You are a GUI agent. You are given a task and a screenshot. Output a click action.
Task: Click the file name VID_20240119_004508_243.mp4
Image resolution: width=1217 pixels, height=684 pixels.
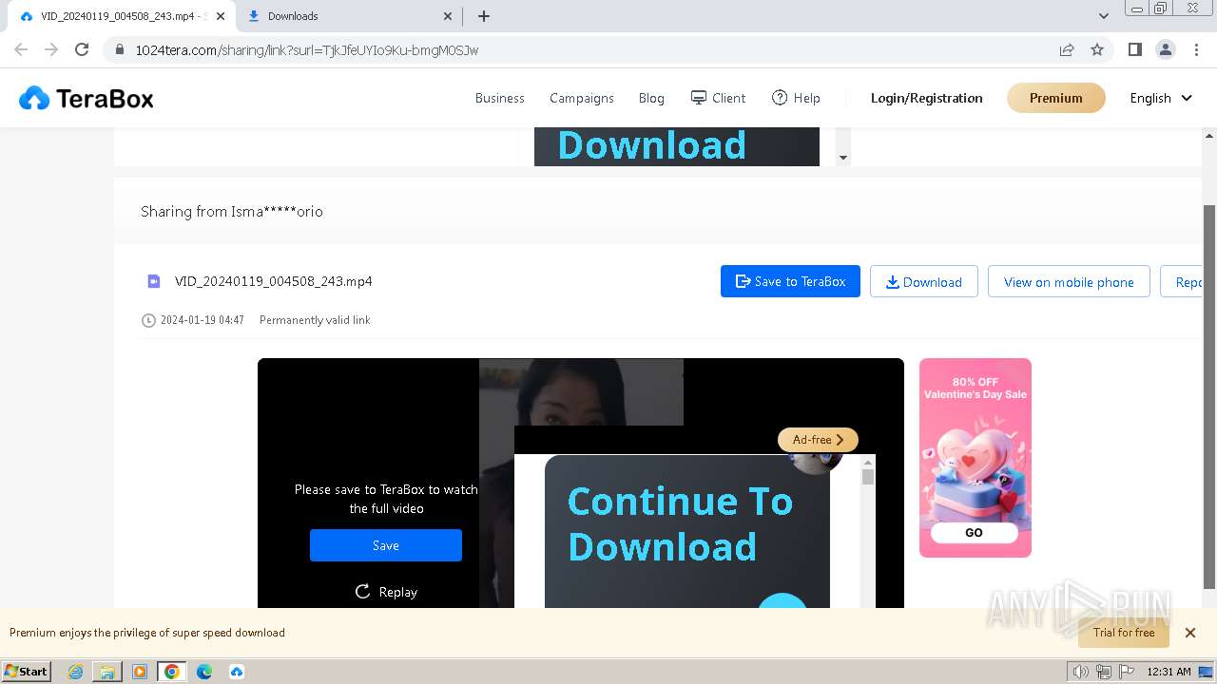(x=274, y=281)
